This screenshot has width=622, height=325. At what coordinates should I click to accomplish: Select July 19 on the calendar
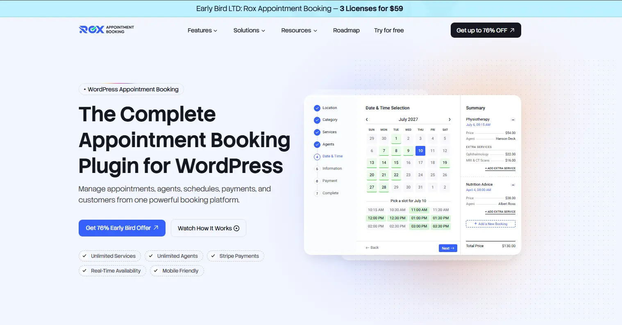(x=445, y=163)
